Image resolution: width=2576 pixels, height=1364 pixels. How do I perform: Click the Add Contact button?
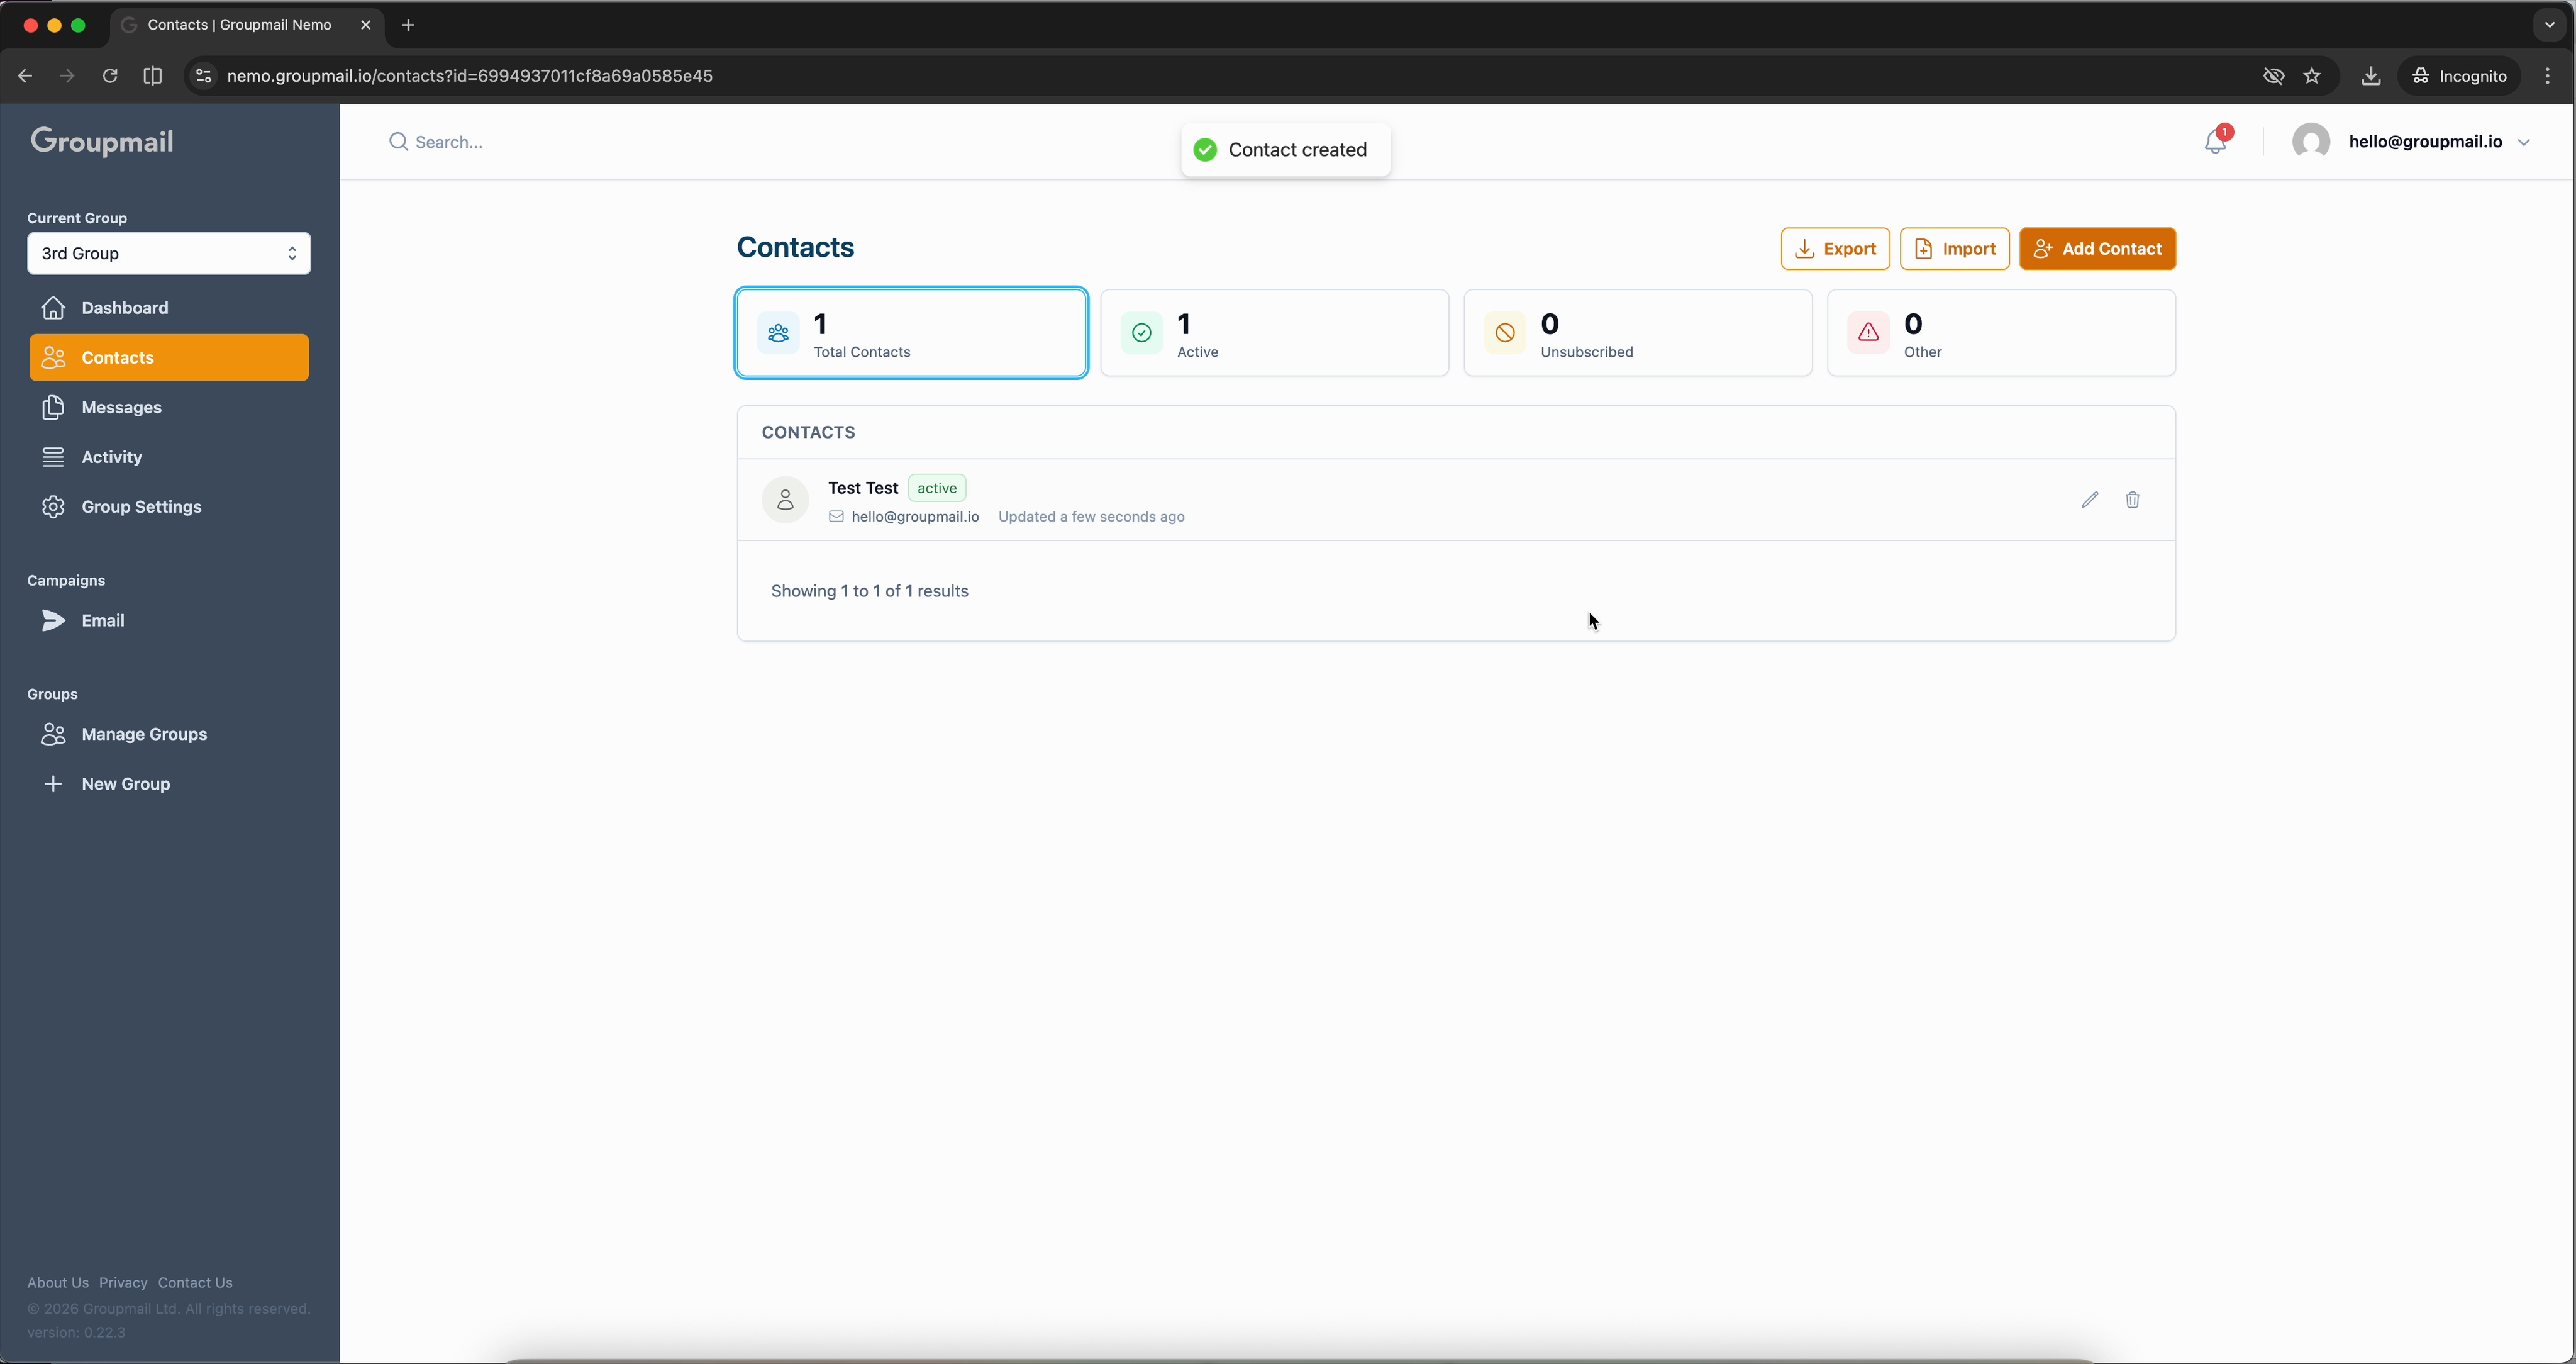(2097, 248)
